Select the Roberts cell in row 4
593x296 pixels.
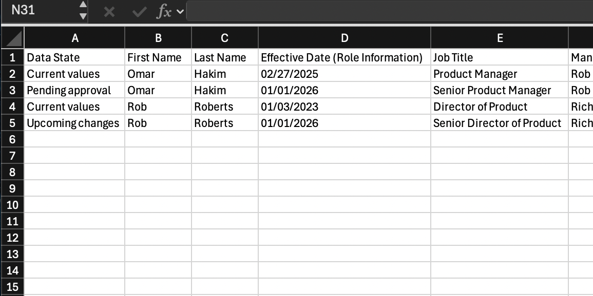(x=225, y=107)
